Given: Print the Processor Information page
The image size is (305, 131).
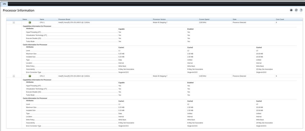Looking at the screenshot, I should coord(291,10).
